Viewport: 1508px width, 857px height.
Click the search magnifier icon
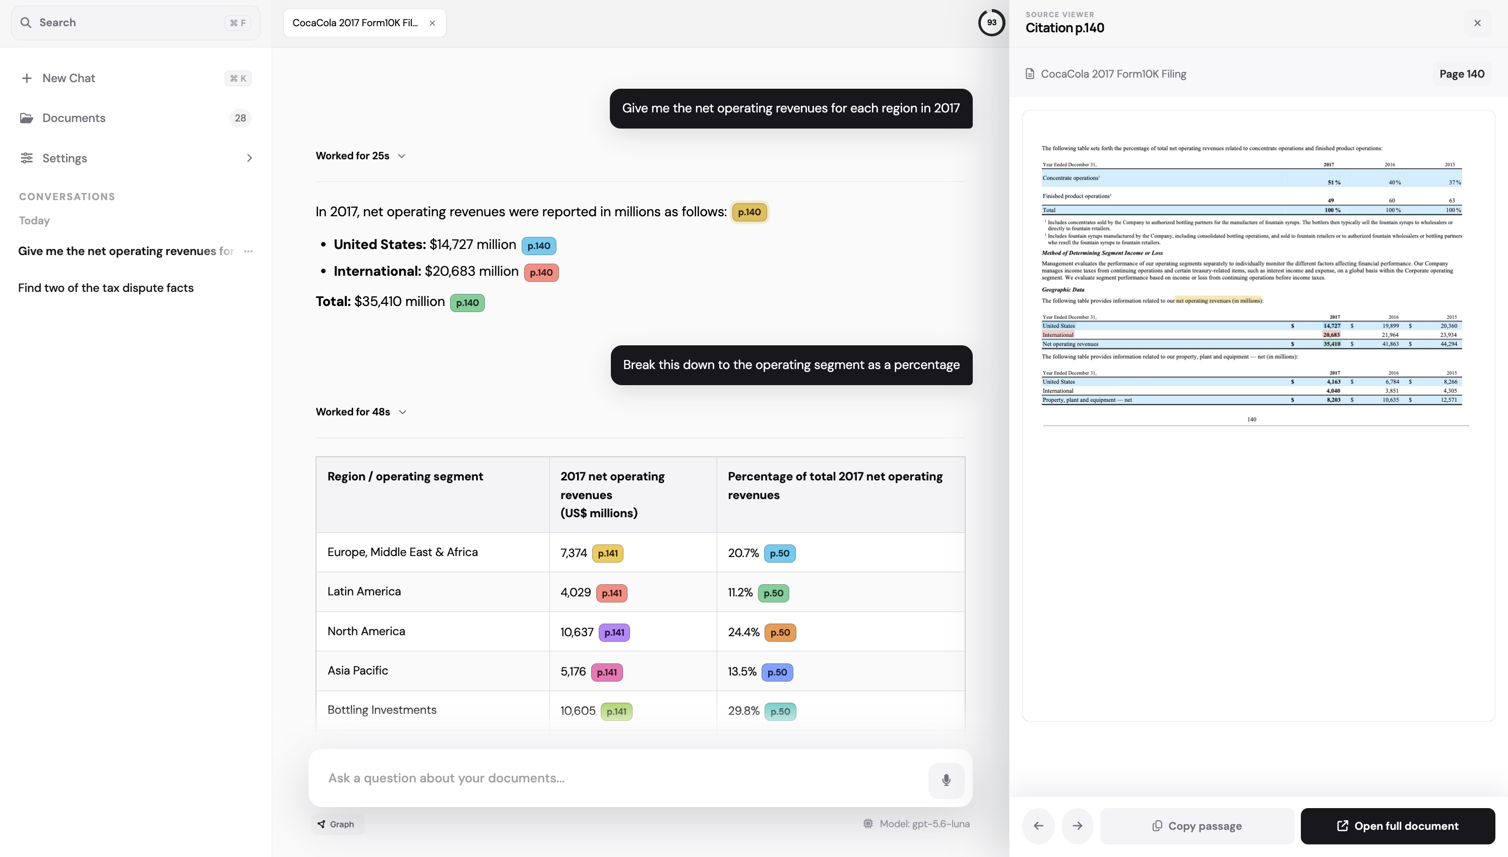pos(25,23)
